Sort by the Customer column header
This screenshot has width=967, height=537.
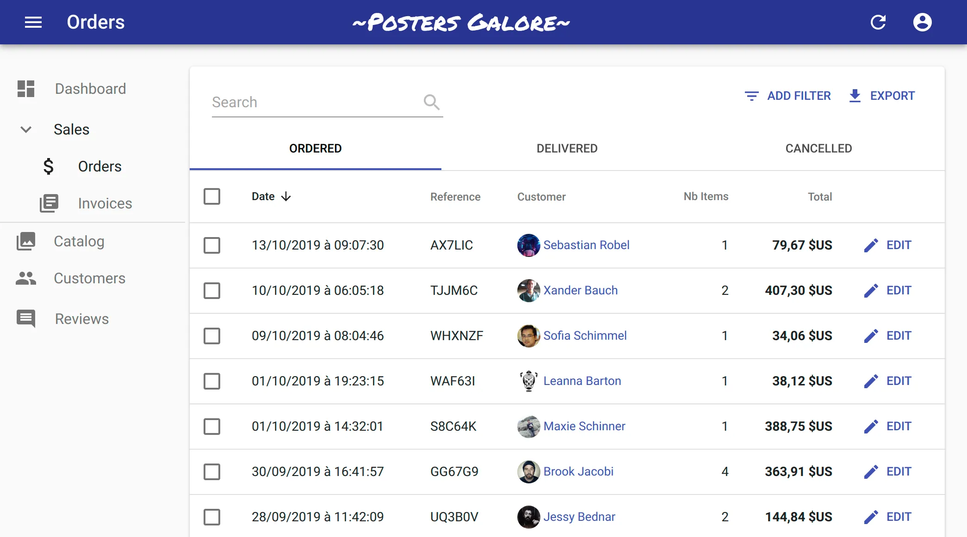pyautogui.click(x=541, y=197)
